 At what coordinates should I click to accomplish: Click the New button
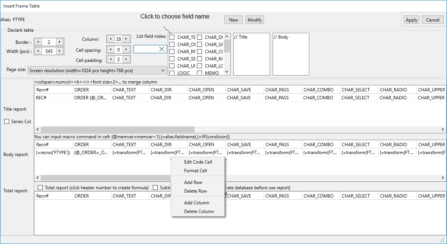(233, 19)
